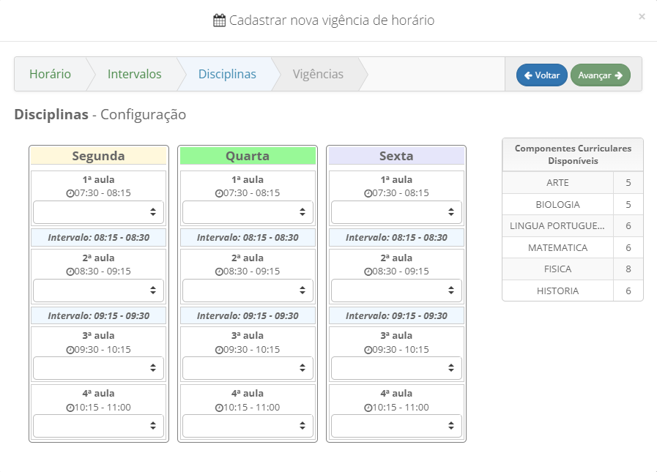657x472 pixels.
Task: Select ARTE in available components
Action: [557, 183]
